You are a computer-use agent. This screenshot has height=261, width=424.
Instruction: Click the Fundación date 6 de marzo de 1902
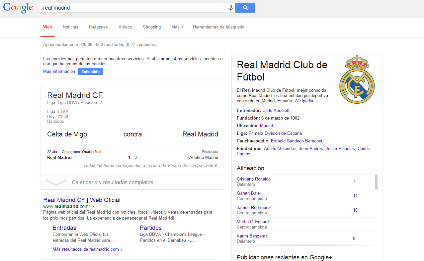280,118
